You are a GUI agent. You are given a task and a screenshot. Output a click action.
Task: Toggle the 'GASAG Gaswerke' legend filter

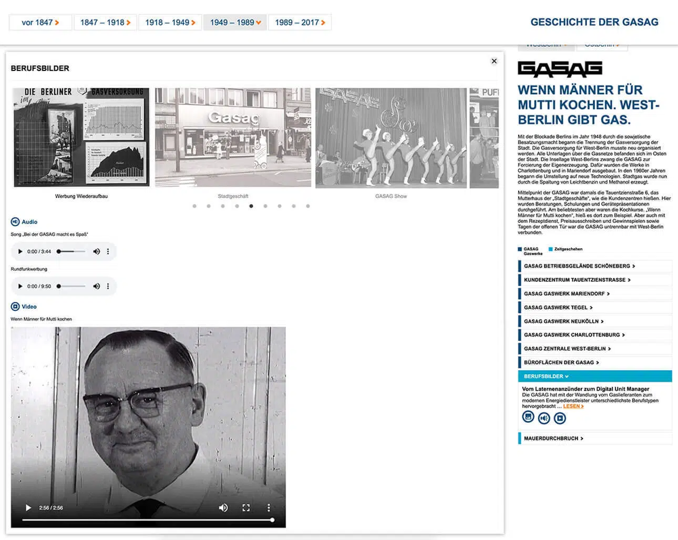(x=531, y=251)
